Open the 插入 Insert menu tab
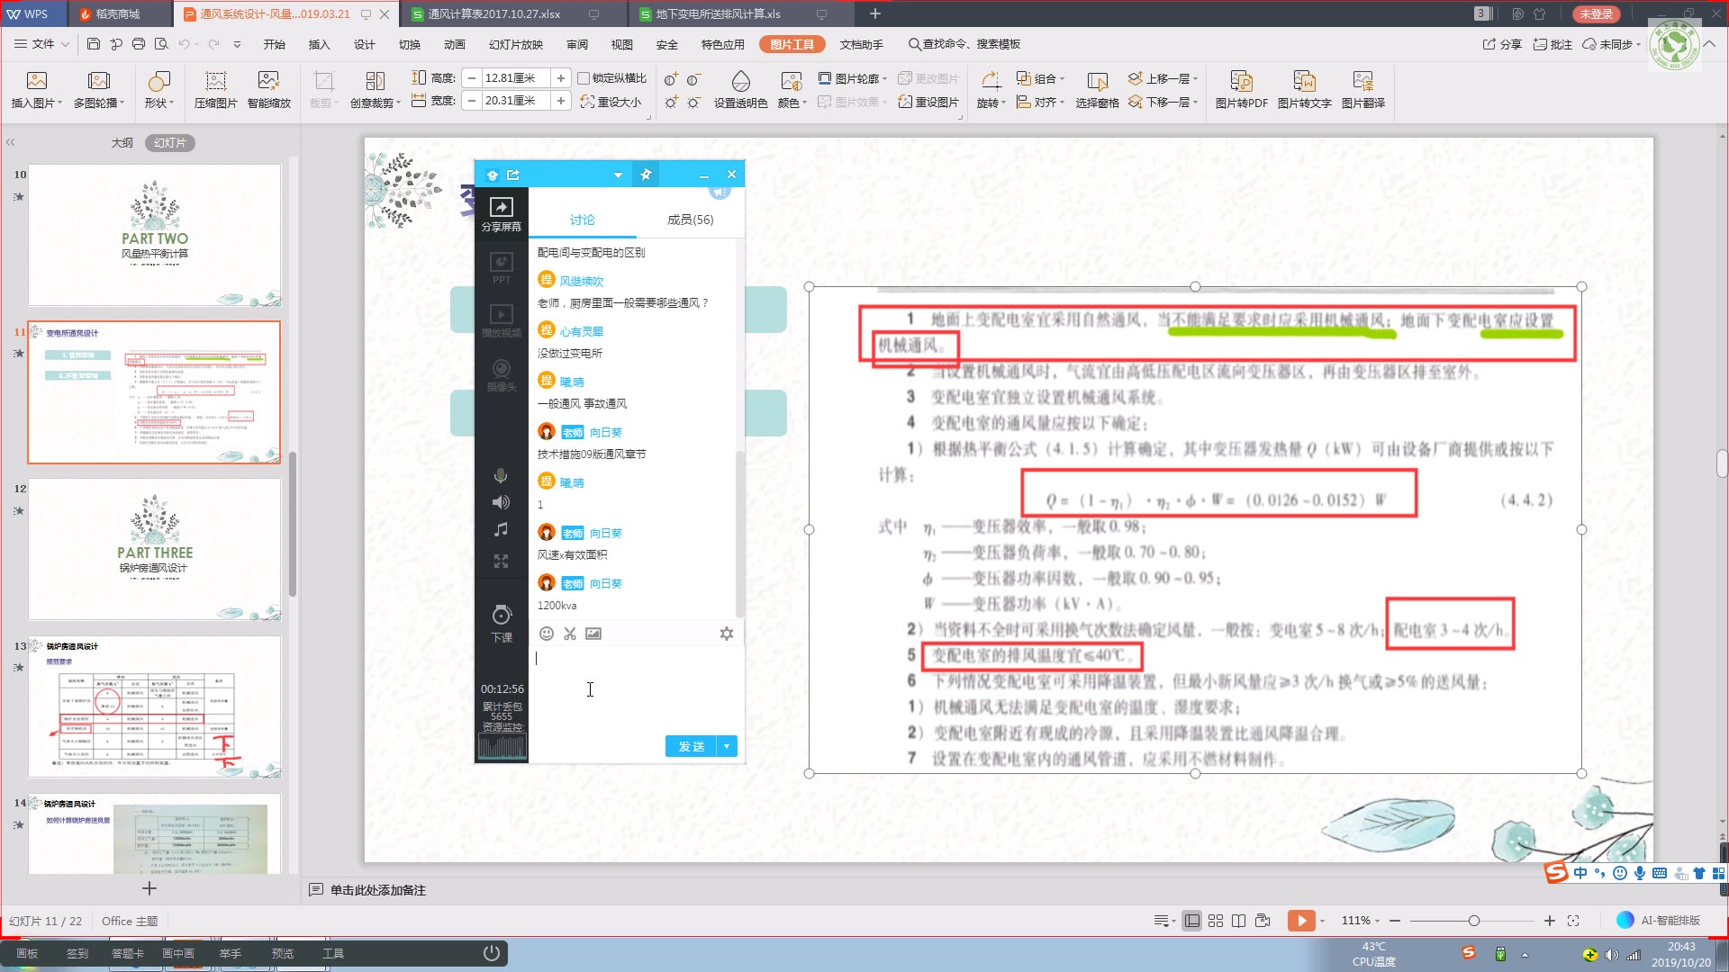Image resolution: width=1729 pixels, height=972 pixels. pyautogui.click(x=319, y=44)
